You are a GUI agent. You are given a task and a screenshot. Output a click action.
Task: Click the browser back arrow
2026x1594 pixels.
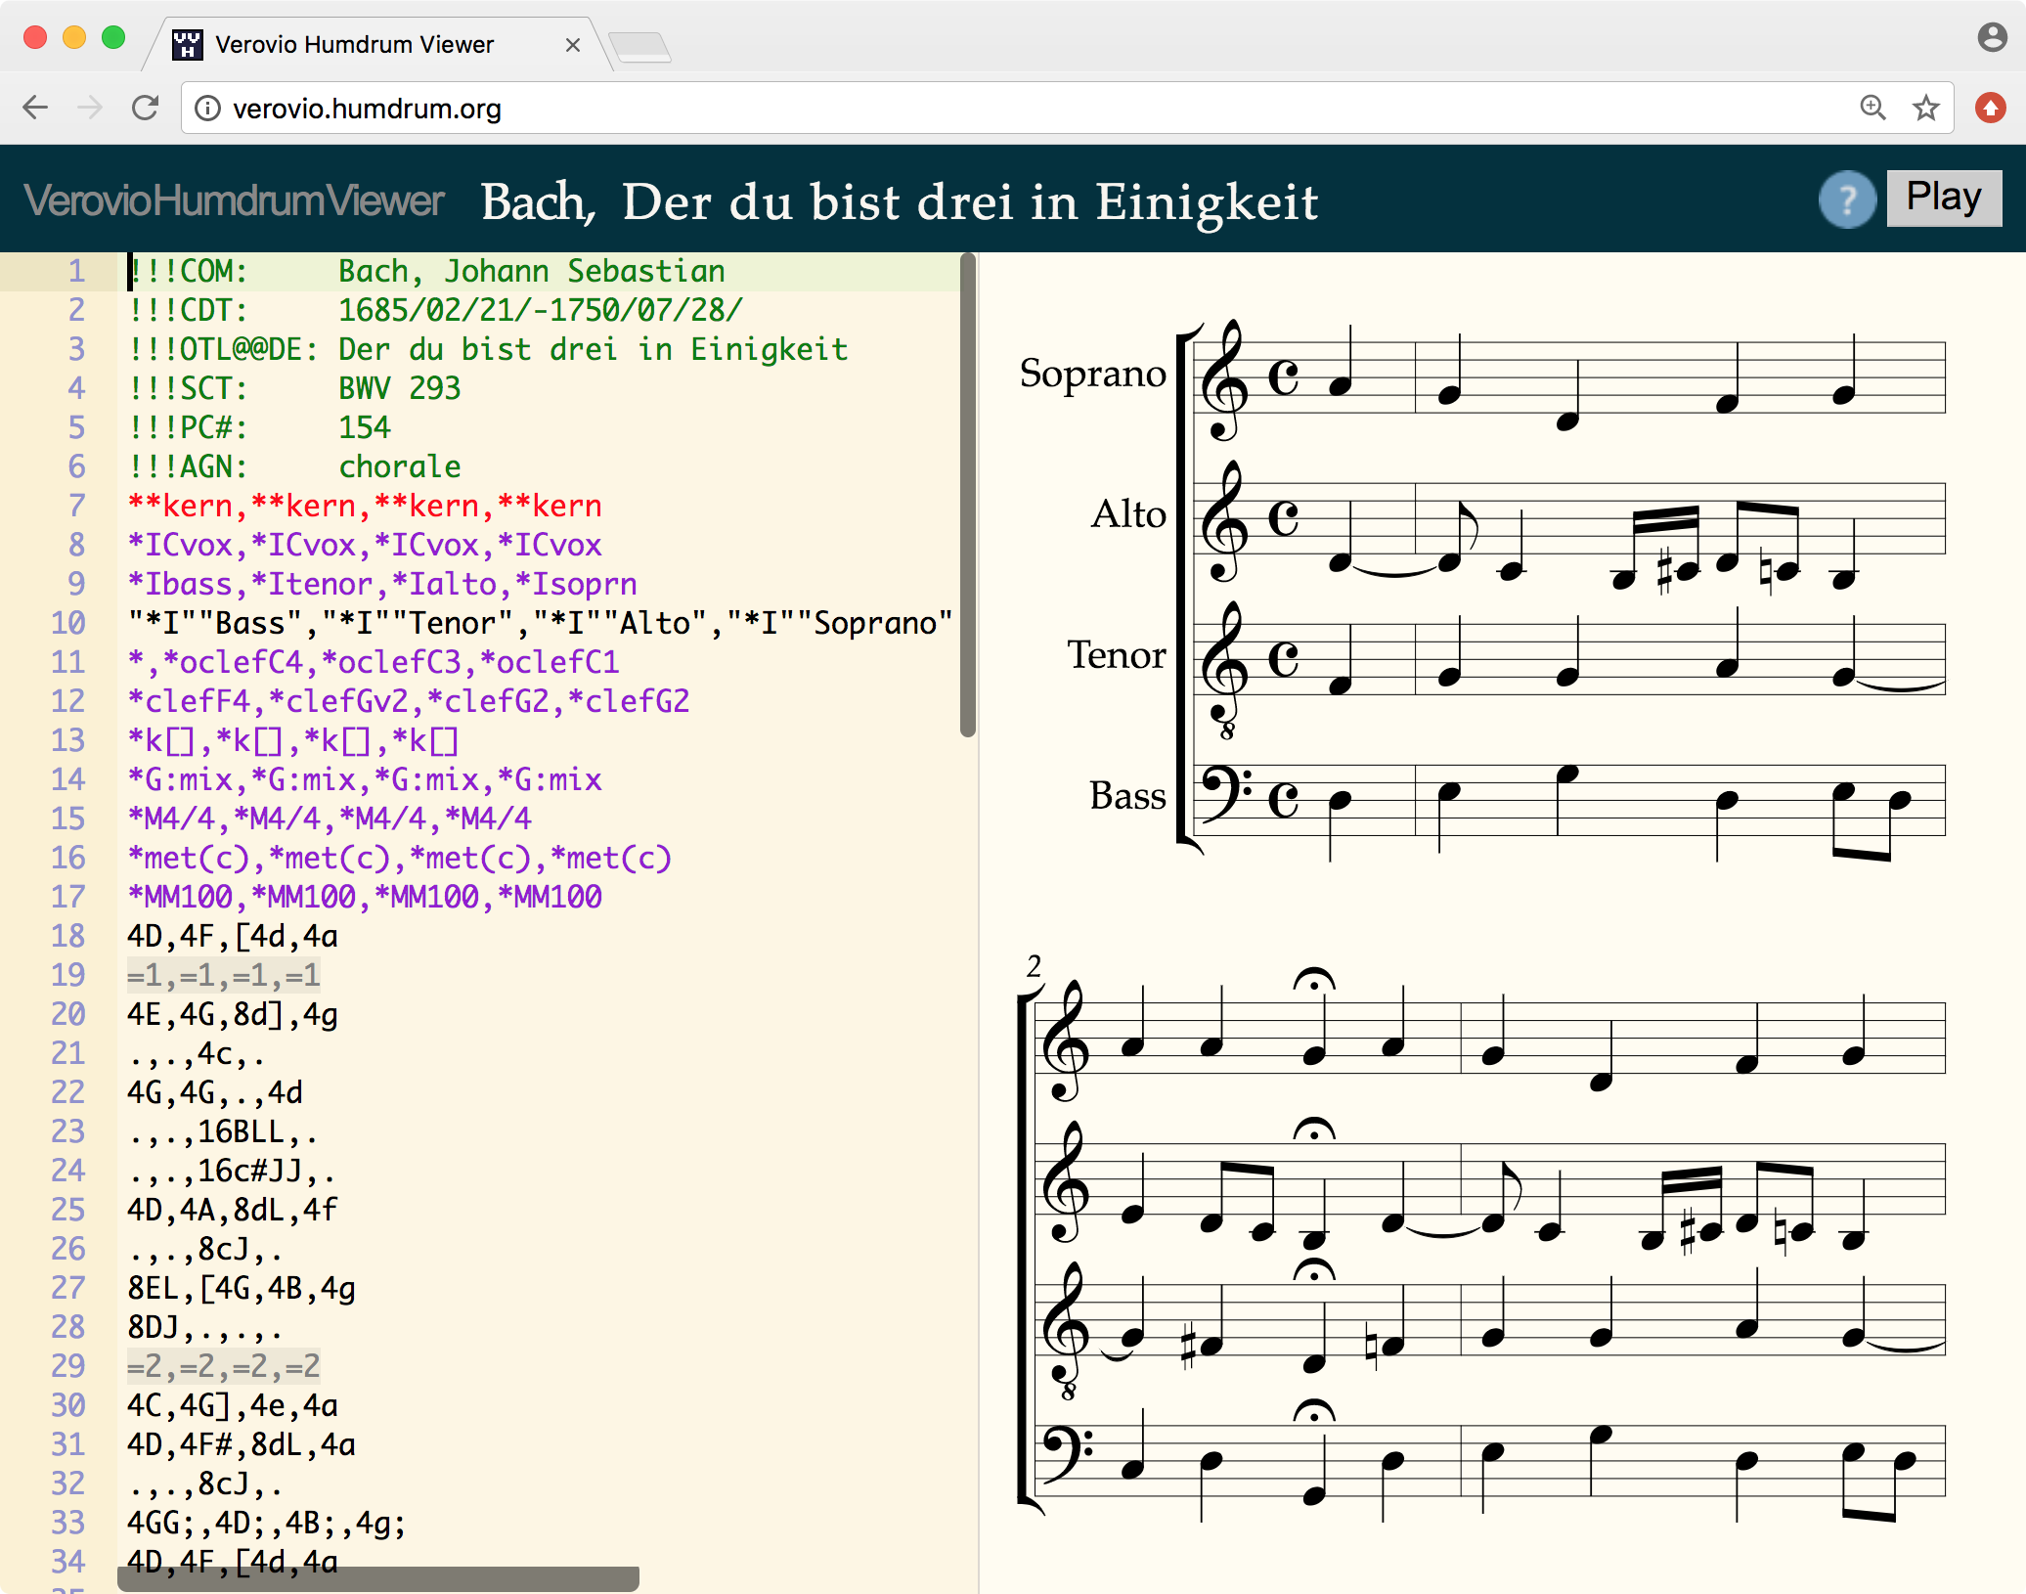(35, 108)
